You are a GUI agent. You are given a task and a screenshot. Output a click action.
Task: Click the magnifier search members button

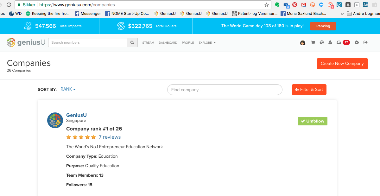(x=132, y=42)
